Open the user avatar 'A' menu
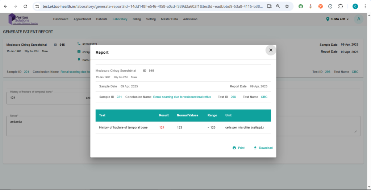 [x=359, y=19]
